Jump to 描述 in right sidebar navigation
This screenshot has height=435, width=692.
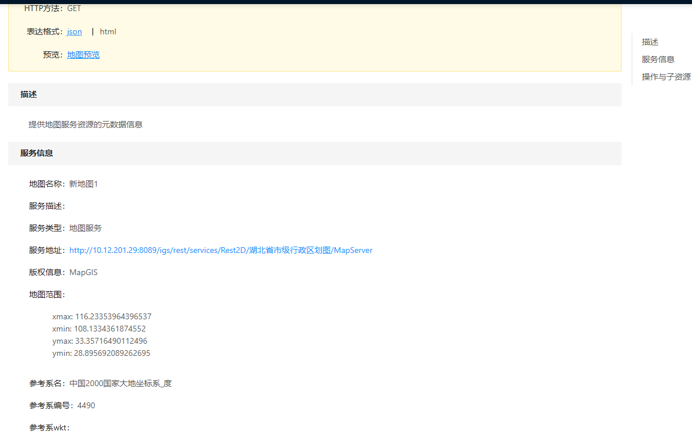point(650,42)
